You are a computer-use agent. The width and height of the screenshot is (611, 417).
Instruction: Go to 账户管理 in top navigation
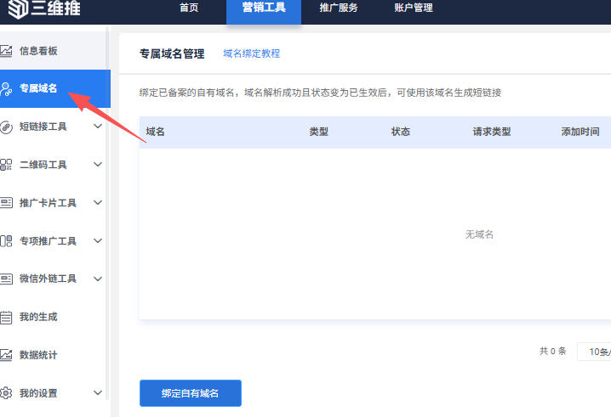414,8
